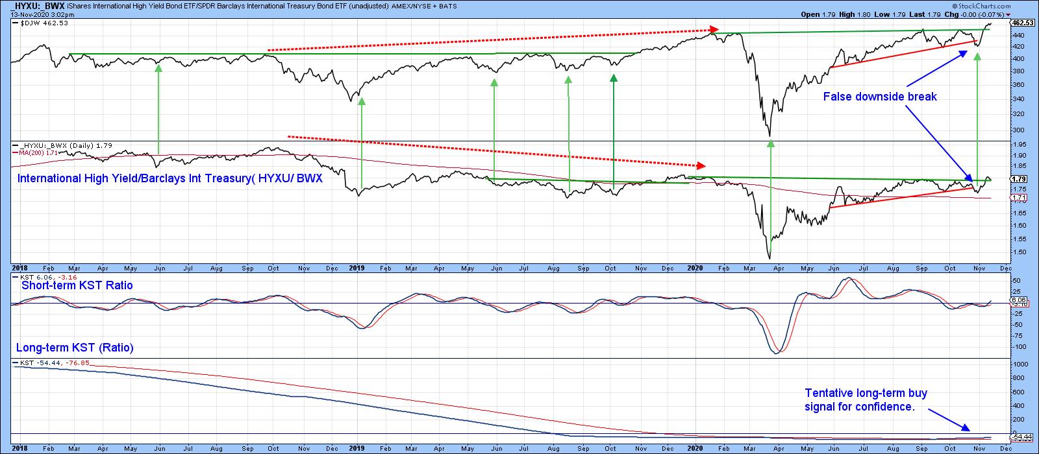Screen dimensions: 1039x454
Task: Click the green up arrow at the March 2020 low
Action: (770, 144)
